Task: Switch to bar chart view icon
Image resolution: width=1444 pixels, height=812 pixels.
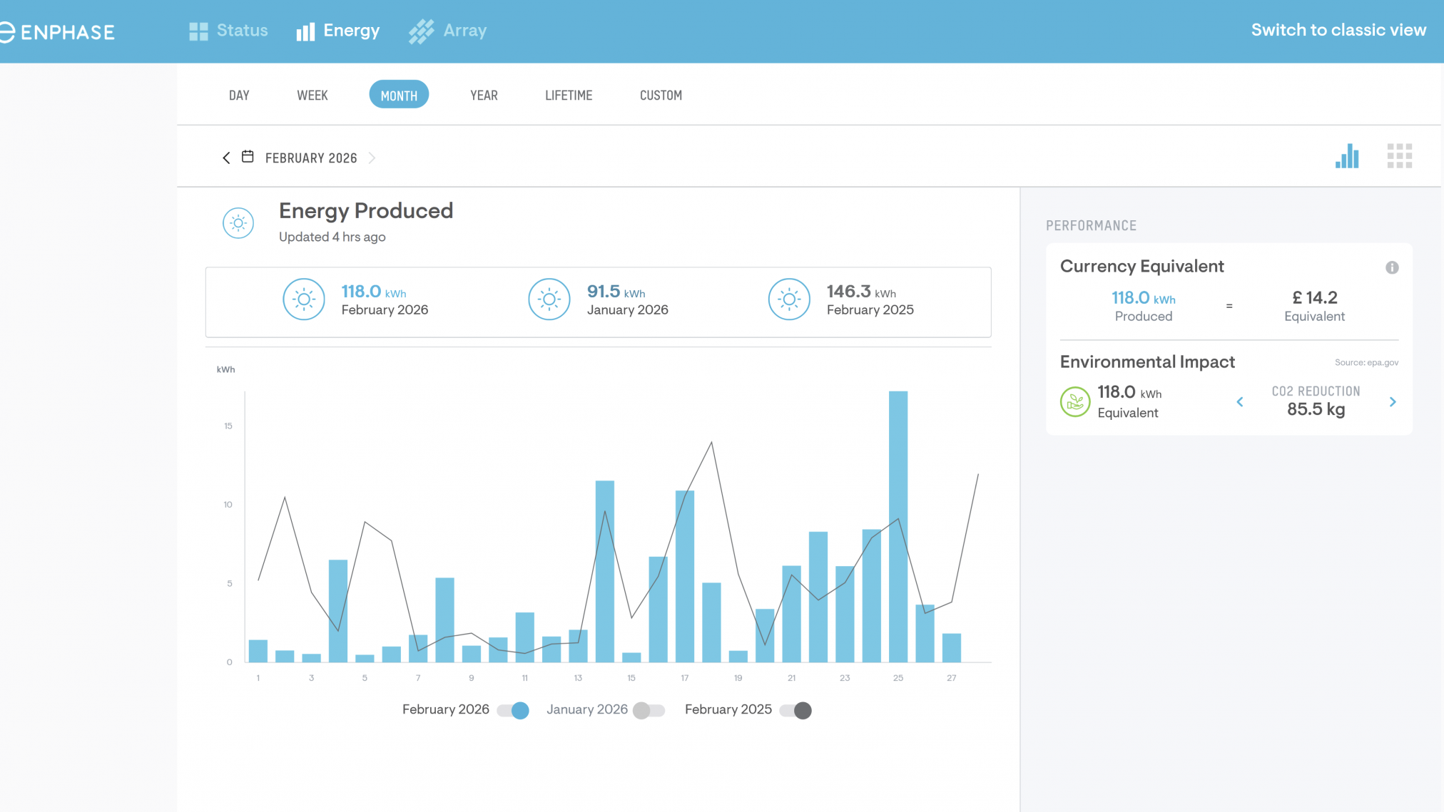Action: tap(1347, 156)
